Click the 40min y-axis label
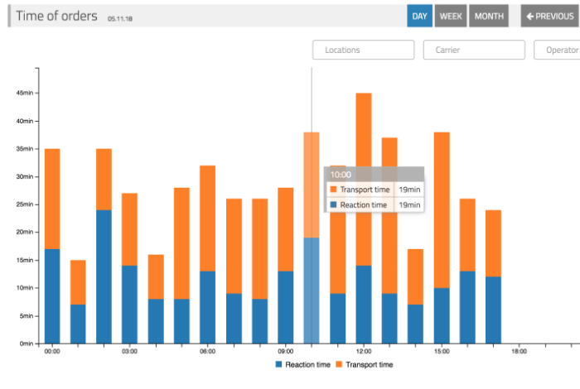The width and height of the screenshot is (580, 389). click(x=25, y=121)
